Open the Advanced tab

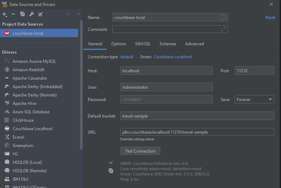click(x=194, y=44)
